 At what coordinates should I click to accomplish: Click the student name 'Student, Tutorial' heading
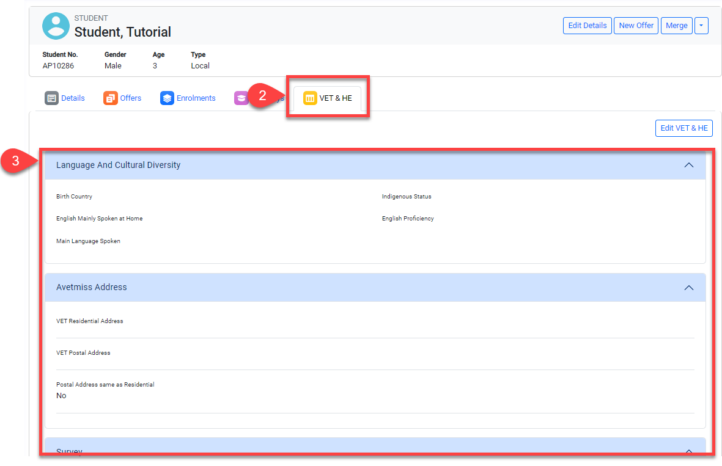pos(122,32)
